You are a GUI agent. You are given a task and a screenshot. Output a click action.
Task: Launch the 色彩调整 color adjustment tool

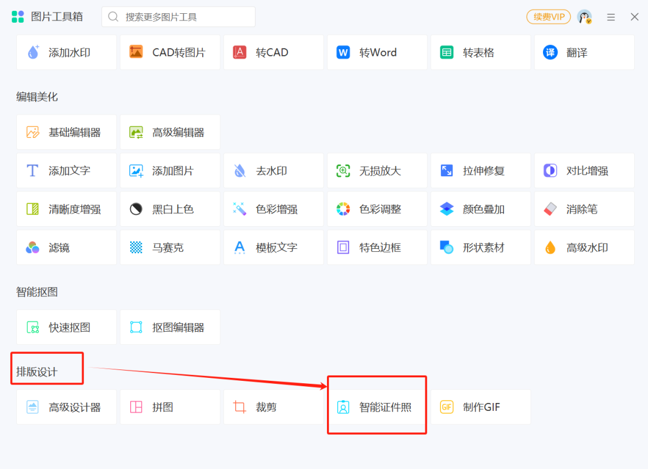(377, 209)
